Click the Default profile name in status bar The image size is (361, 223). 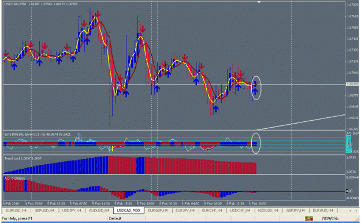[115, 218]
